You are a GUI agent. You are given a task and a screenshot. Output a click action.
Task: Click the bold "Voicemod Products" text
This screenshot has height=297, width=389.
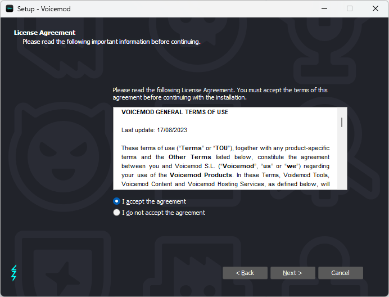coord(201,175)
